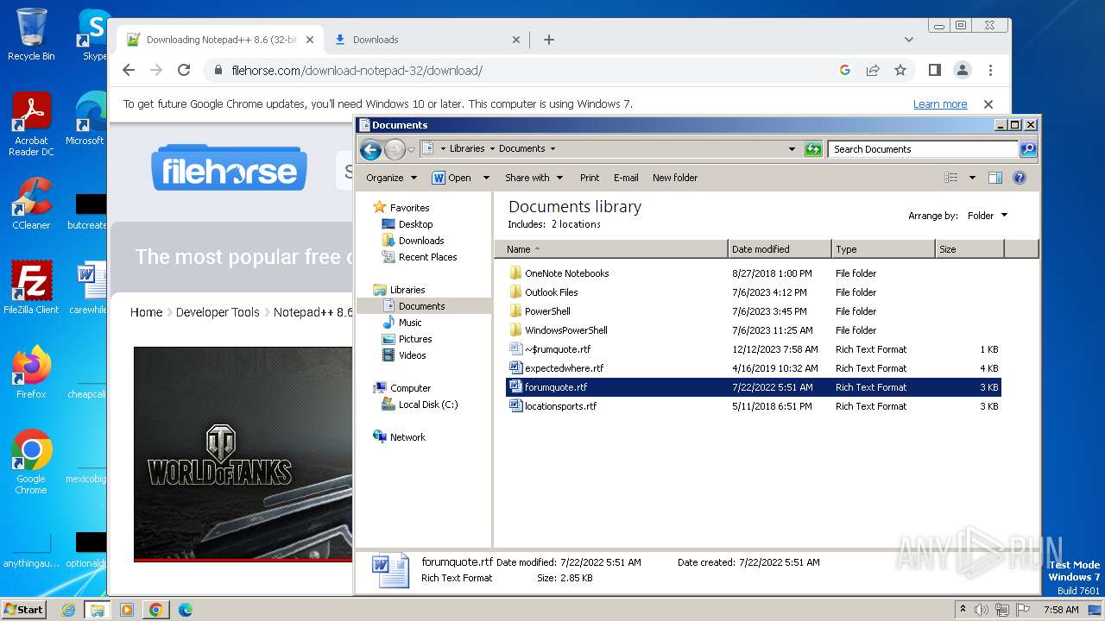The height and width of the screenshot is (621, 1105).
Task: Click the Chrome profile avatar icon
Action: pyautogui.click(x=962, y=70)
